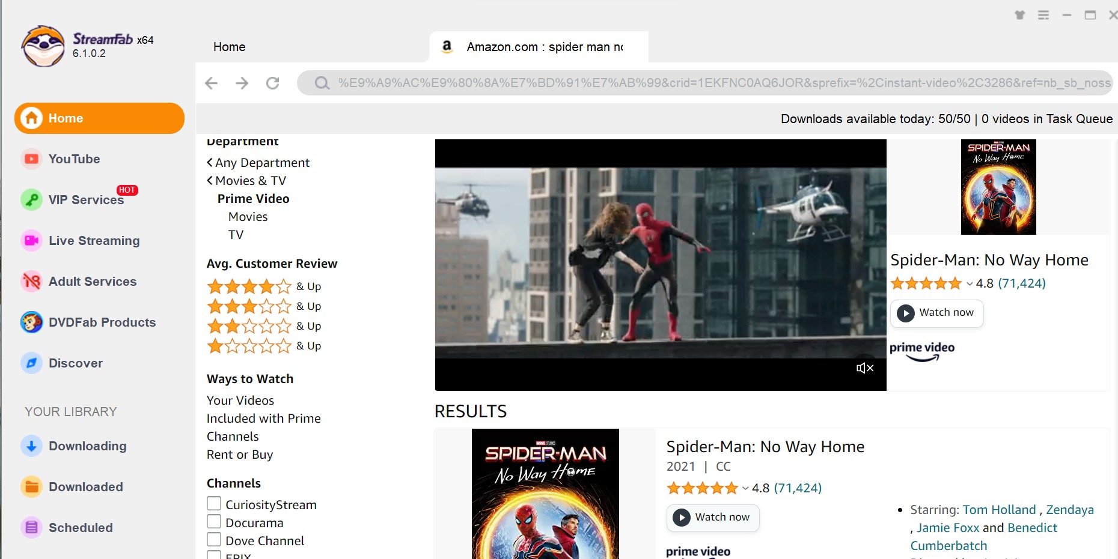Click the Amazon favicon on tab
Viewport: 1118px width, 559px height.
click(x=447, y=46)
